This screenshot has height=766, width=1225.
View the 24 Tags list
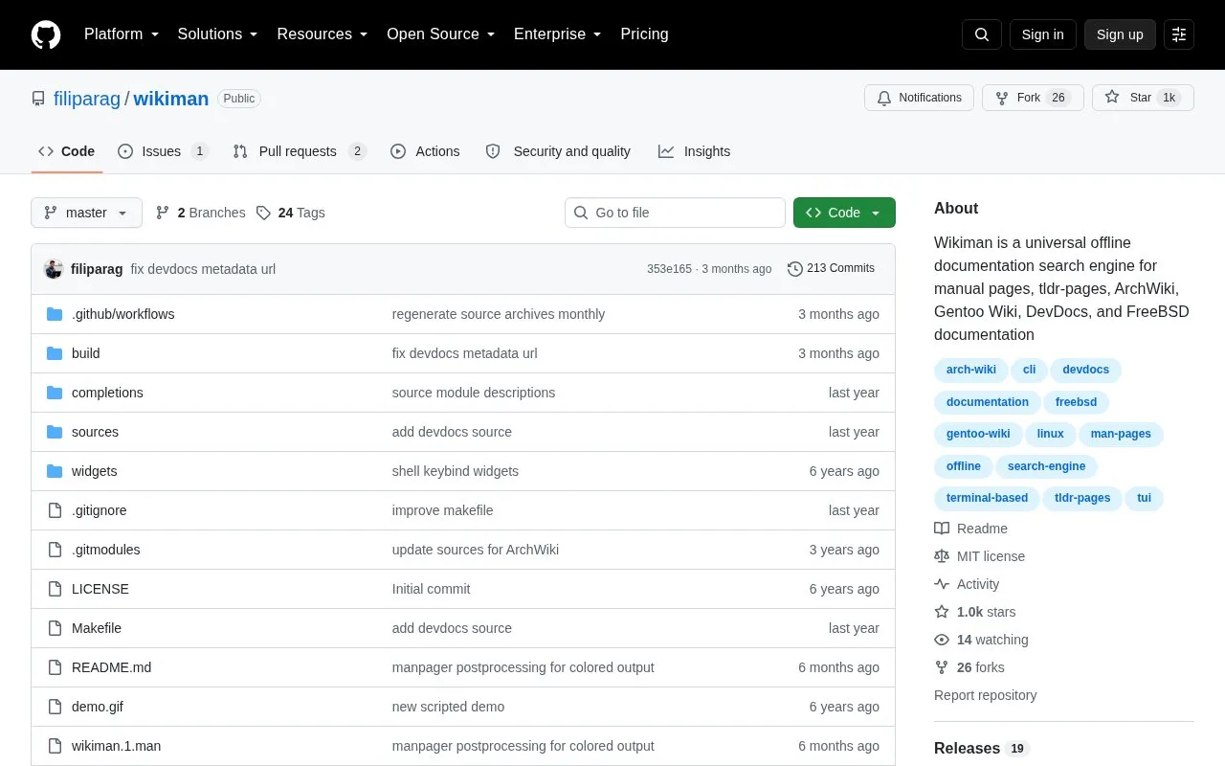click(291, 213)
